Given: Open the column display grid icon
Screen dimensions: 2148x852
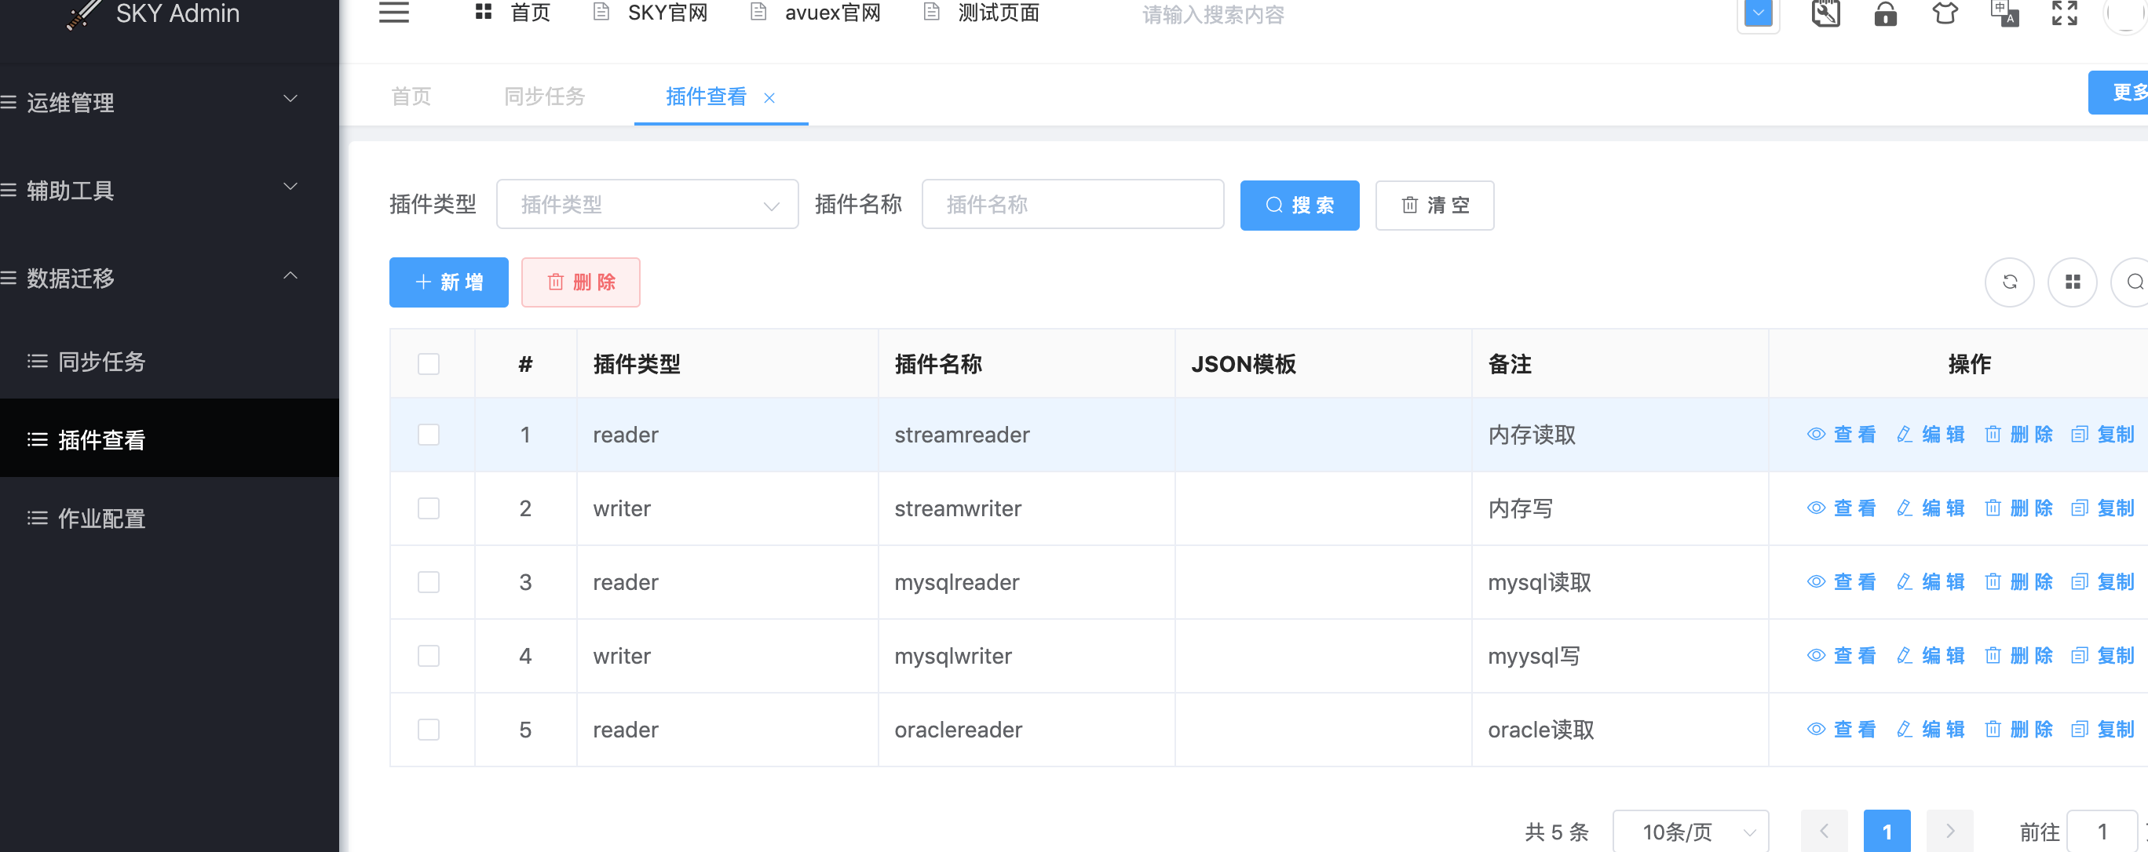Looking at the screenshot, I should pos(2072,282).
